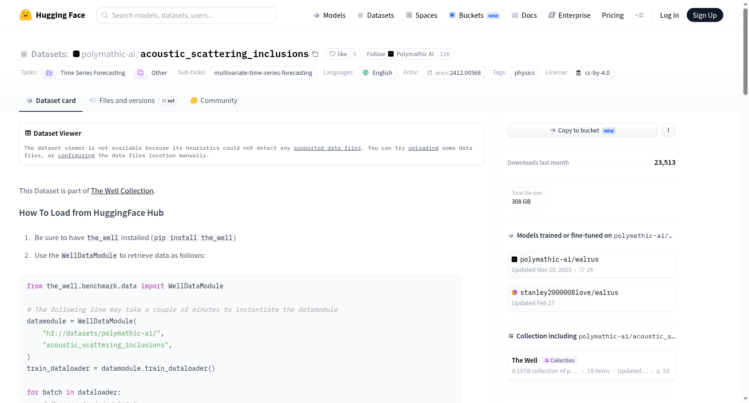Viewport: 749px width, 403px height.
Task: Click the cc-by-4.0 license tag
Action: tap(593, 73)
